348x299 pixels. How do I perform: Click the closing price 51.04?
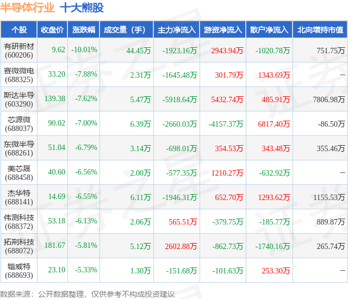57,147
